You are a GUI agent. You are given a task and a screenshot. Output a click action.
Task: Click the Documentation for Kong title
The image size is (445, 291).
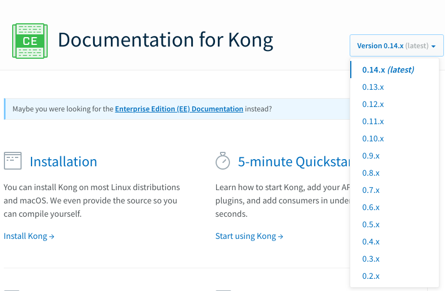(x=166, y=40)
